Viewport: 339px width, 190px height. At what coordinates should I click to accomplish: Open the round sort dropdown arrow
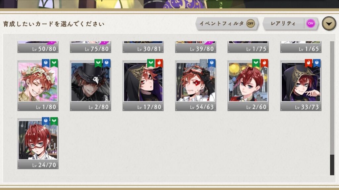pyautogui.click(x=329, y=23)
